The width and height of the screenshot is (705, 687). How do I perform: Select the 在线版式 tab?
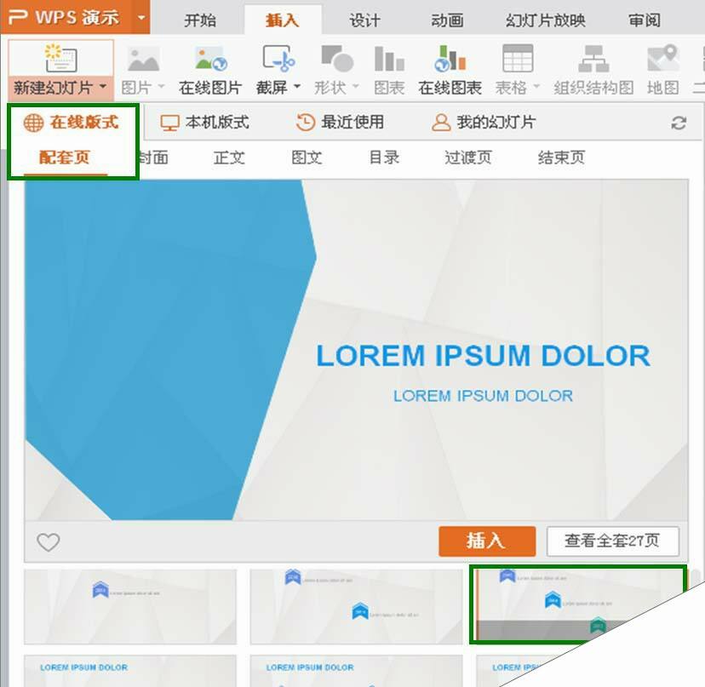(72, 123)
